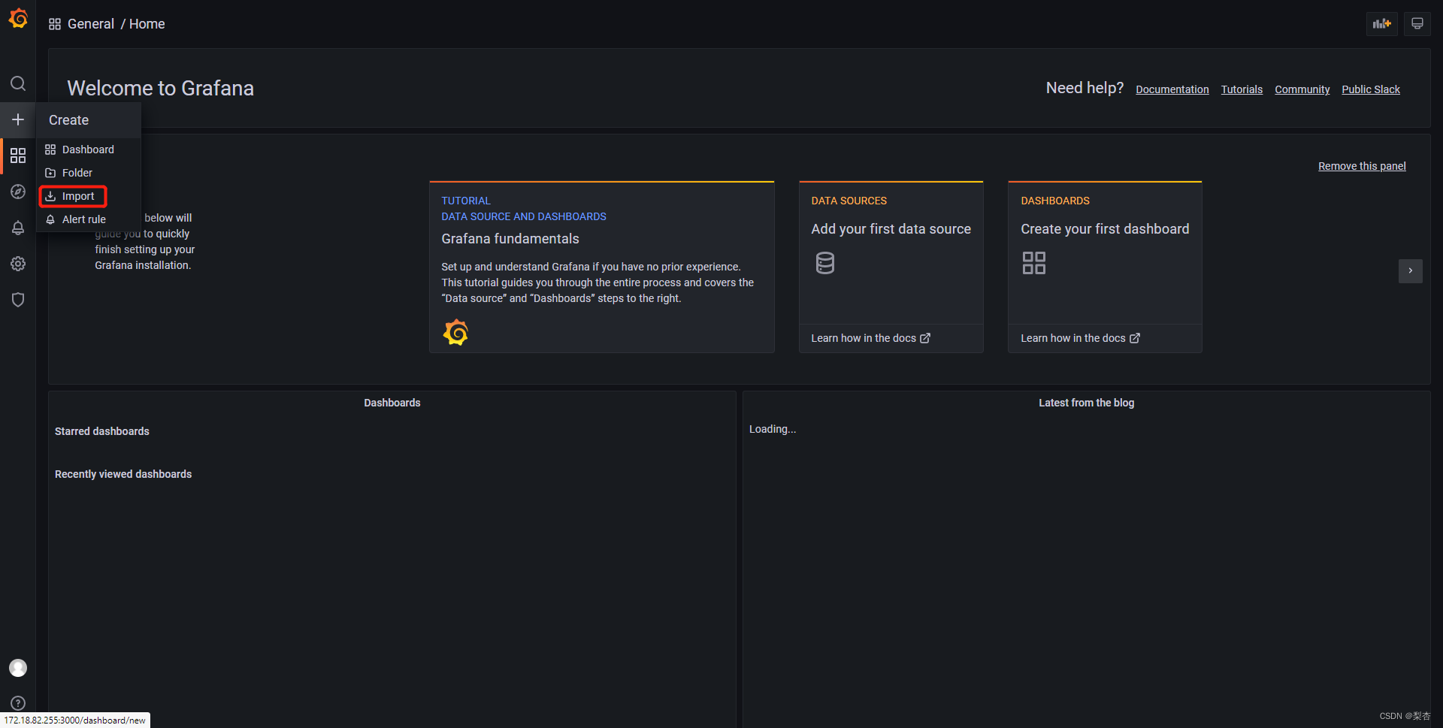Click the Dashboards panel title

click(392, 403)
